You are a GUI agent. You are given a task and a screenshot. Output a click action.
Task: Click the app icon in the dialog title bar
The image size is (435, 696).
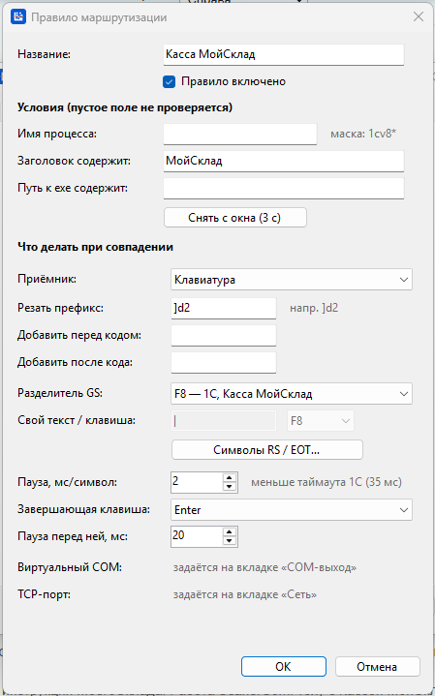pyautogui.click(x=18, y=17)
